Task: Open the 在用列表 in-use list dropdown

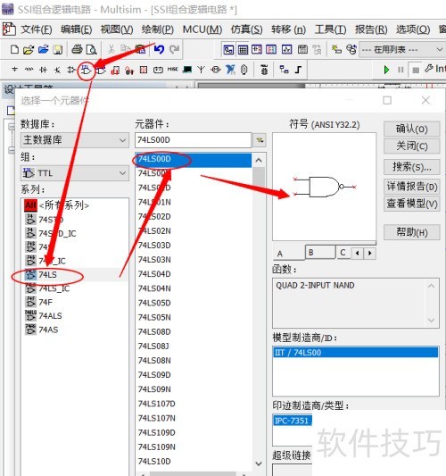Action: point(401,49)
